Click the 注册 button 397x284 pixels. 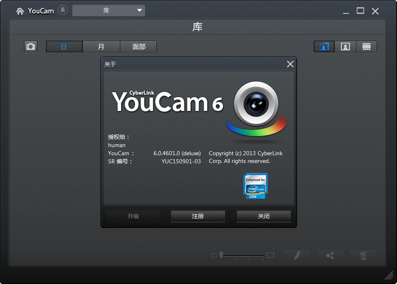tap(198, 216)
